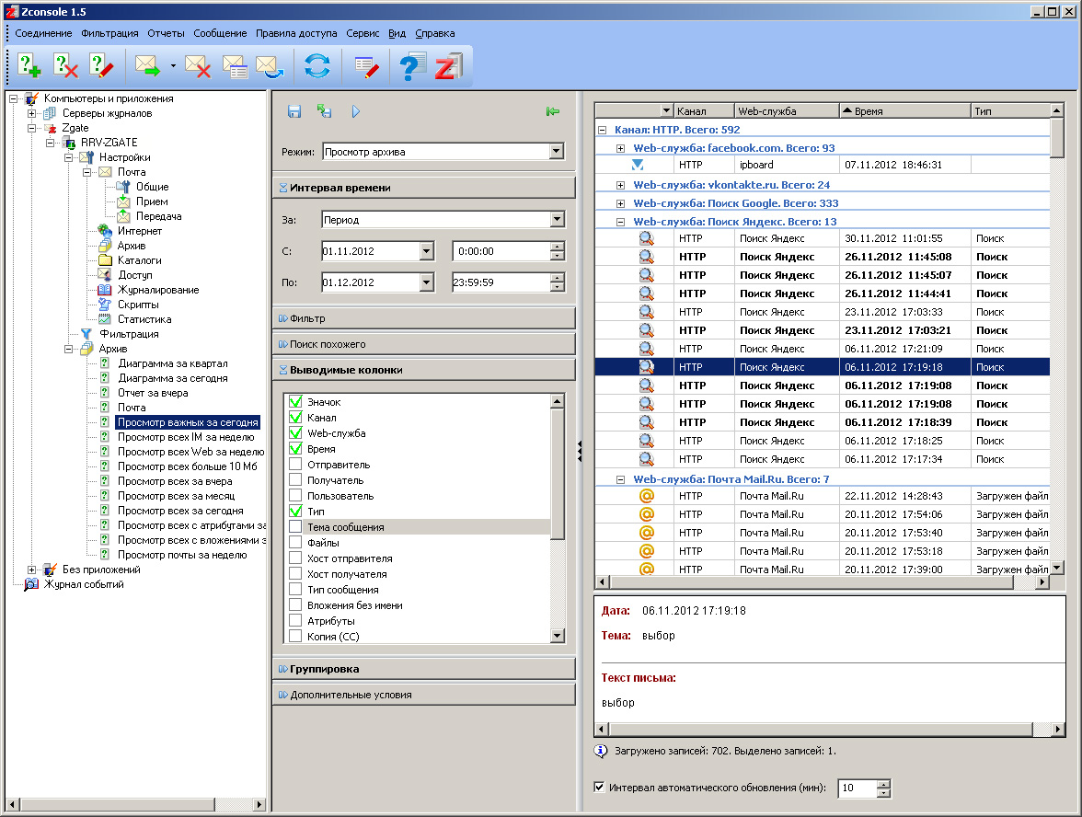Uncheck the Канал column checkbox
Image resolution: width=1082 pixels, height=817 pixels.
(295, 418)
